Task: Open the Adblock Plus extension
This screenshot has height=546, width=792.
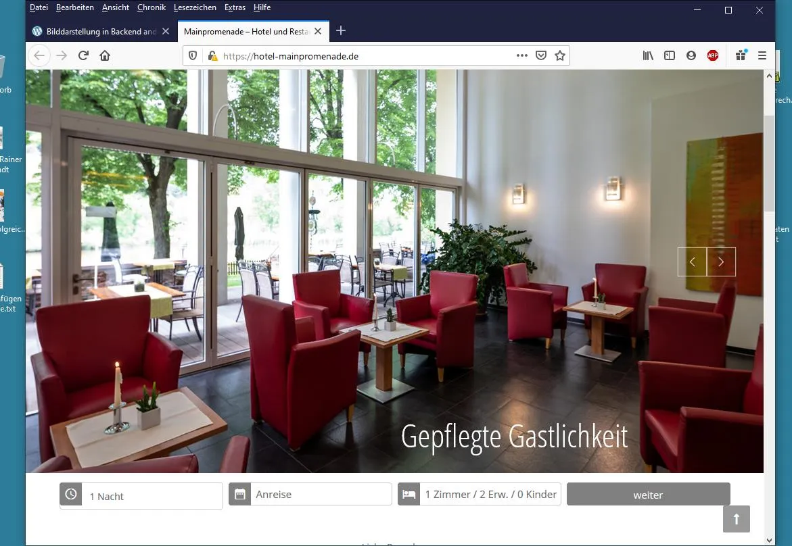Action: pyautogui.click(x=713, y=55)
